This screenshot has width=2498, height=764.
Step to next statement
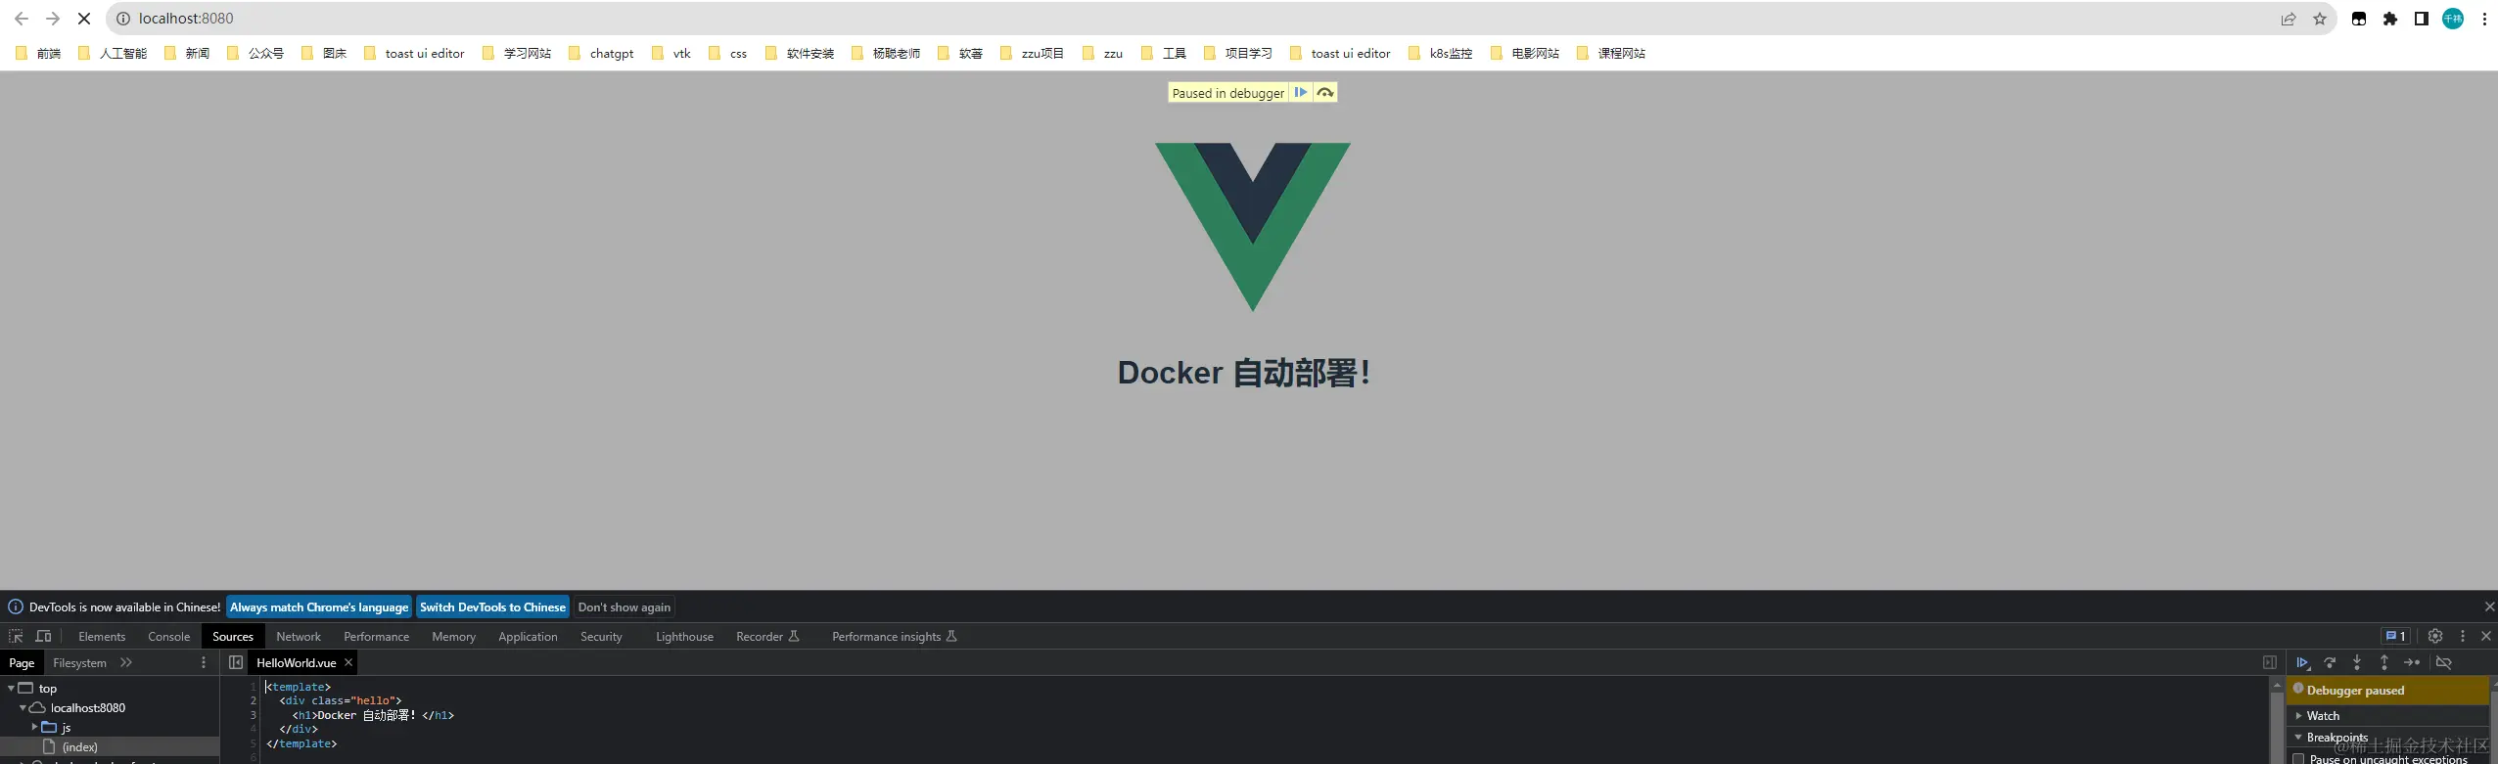pos(2412,662)
